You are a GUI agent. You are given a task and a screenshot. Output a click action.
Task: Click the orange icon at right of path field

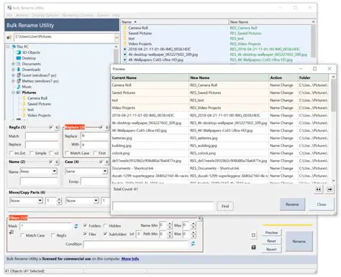click(x=117, y=37)
